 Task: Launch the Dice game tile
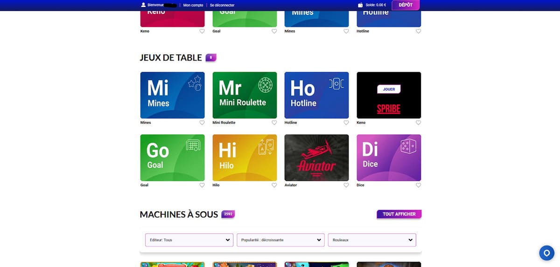coord(389,157)
